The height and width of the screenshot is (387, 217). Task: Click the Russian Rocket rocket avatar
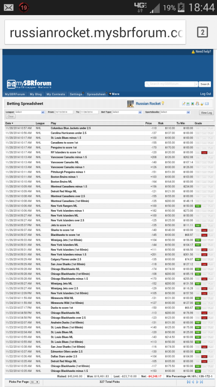coord(130,104)
